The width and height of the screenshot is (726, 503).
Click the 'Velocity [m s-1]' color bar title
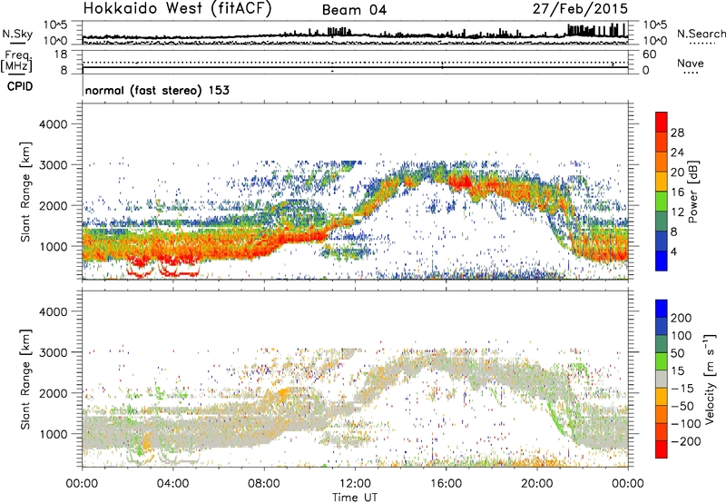[x=710, y=379]
